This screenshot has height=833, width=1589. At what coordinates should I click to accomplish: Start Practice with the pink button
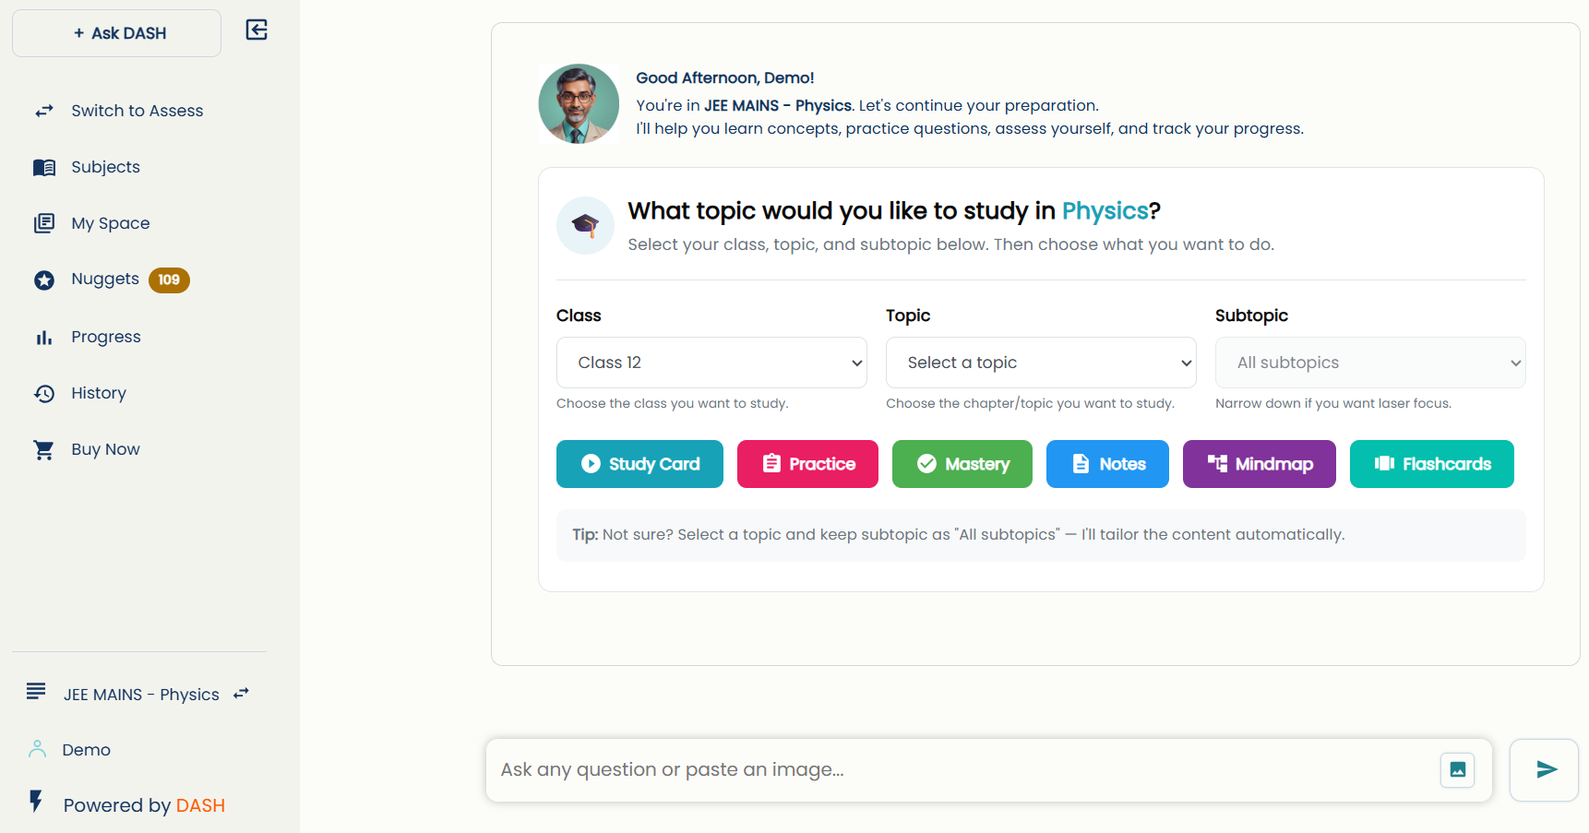[807, 464]
